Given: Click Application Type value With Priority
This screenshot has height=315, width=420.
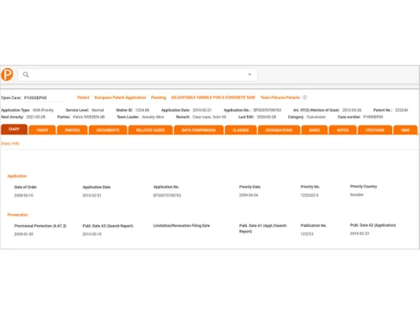Looking at the screenshot, I should click(x=43, y=110).
